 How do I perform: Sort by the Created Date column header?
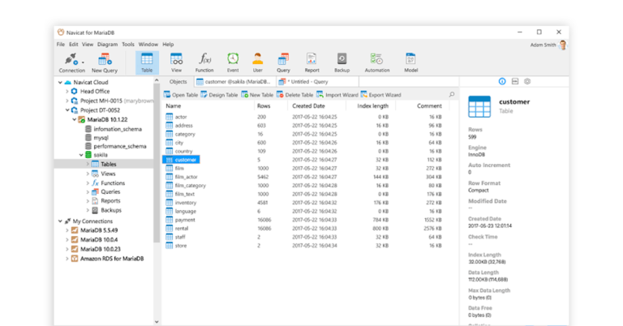point(308,106)
